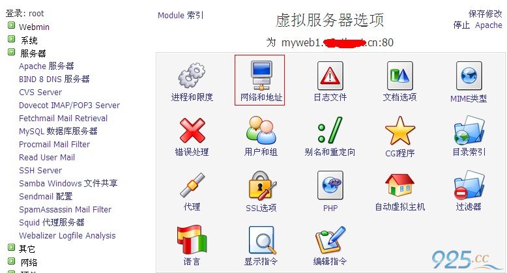Open the 编辑指令 clipboard icon

(330, 240)
